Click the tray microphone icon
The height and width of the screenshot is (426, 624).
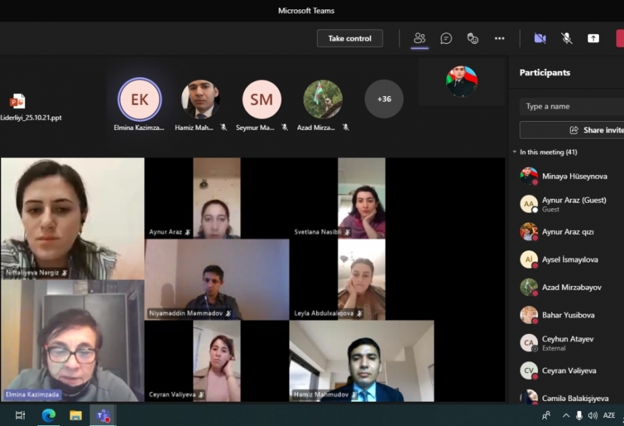coord(579,416)
